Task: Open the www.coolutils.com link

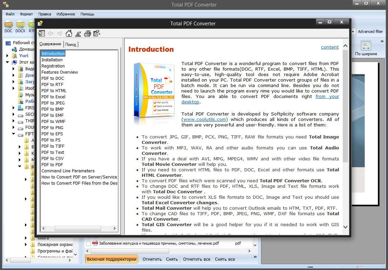Action: 204,119
